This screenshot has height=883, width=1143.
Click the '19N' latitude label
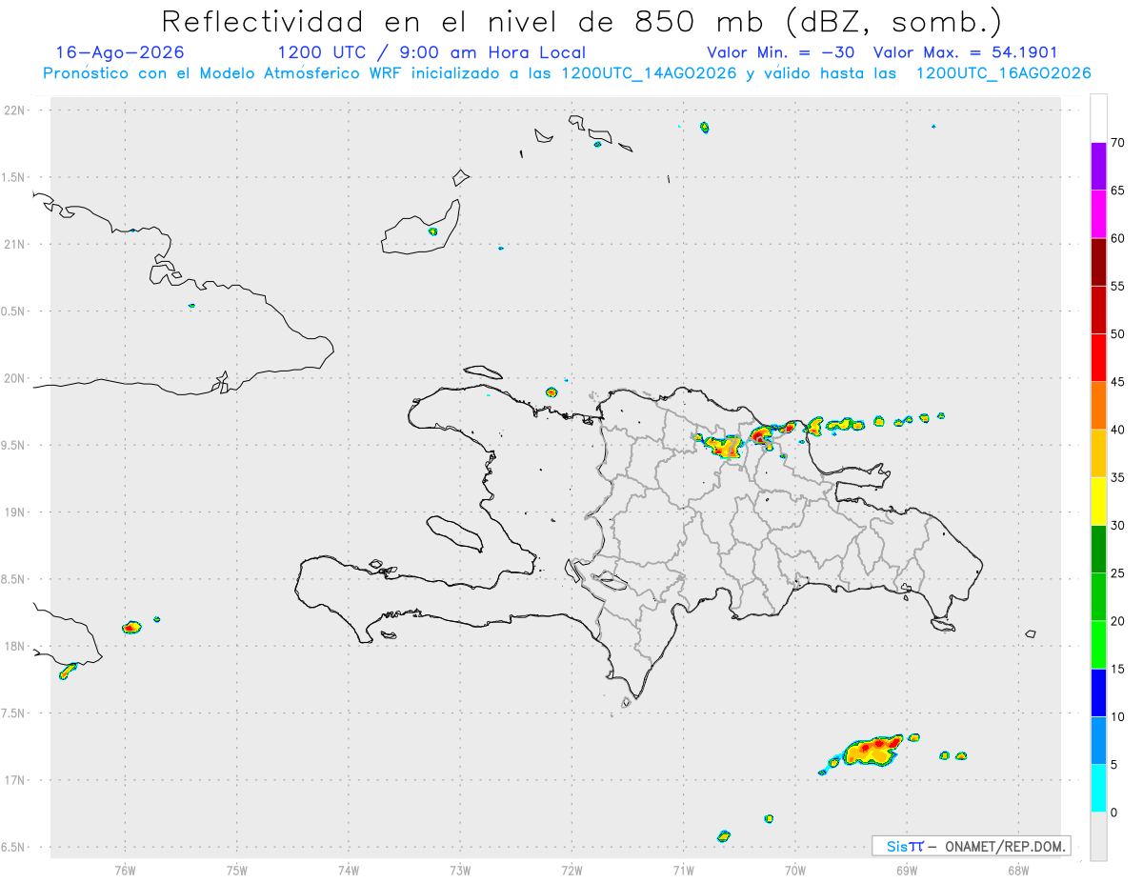click(x=16, y=512)
